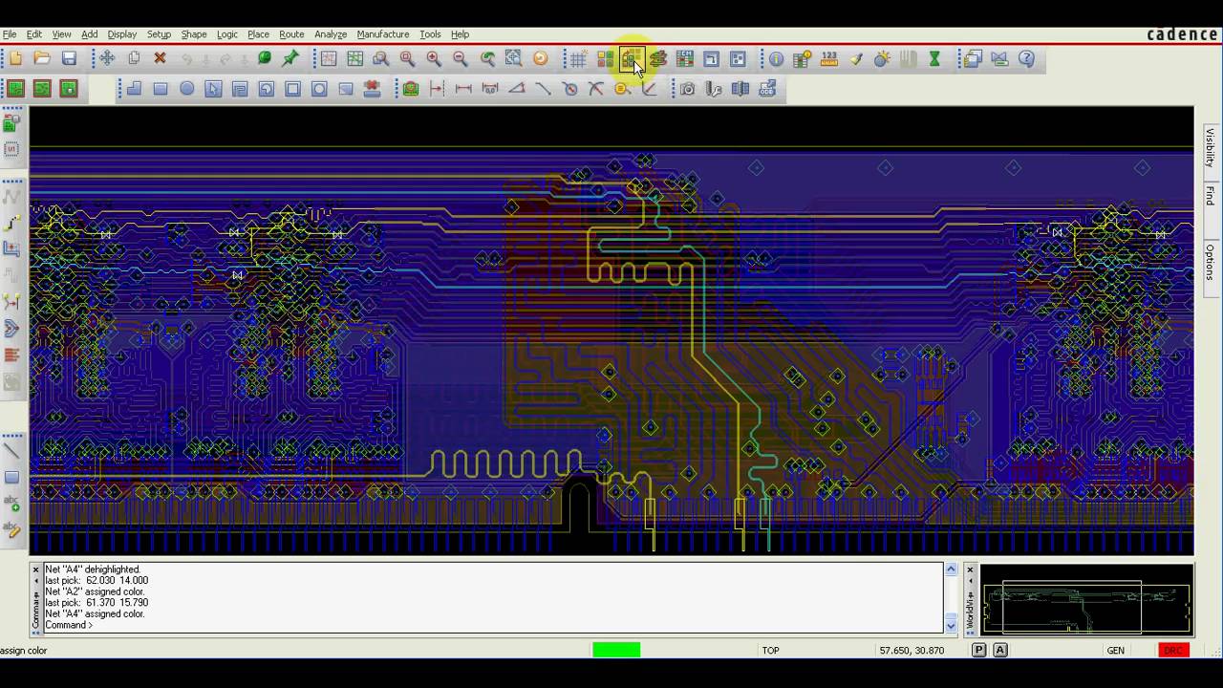Open the Shape menu
The height and width of the screenshot is (688, 1223).
[194, 34]
